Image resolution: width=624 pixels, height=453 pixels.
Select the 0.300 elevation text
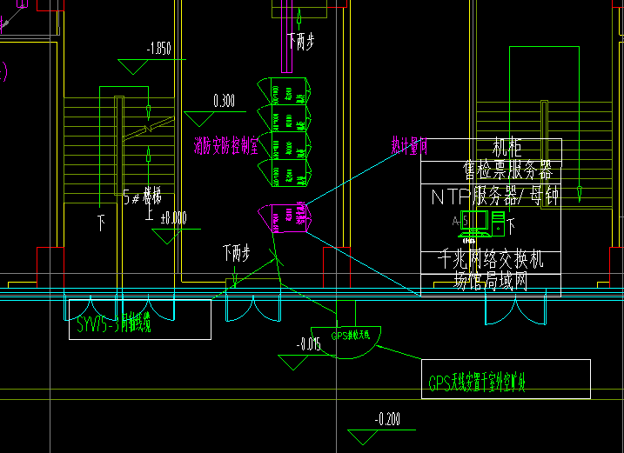224,101
